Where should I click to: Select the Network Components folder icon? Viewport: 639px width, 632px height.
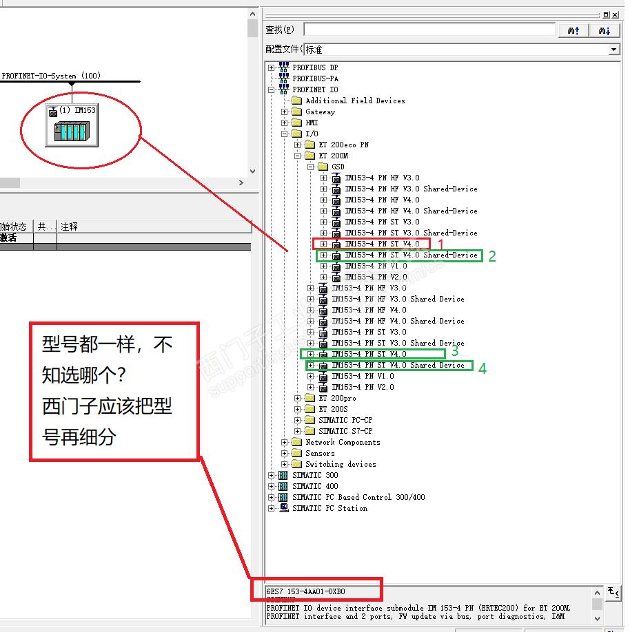[x=297, y=442]
